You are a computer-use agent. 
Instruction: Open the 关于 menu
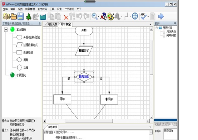point(79,9)
